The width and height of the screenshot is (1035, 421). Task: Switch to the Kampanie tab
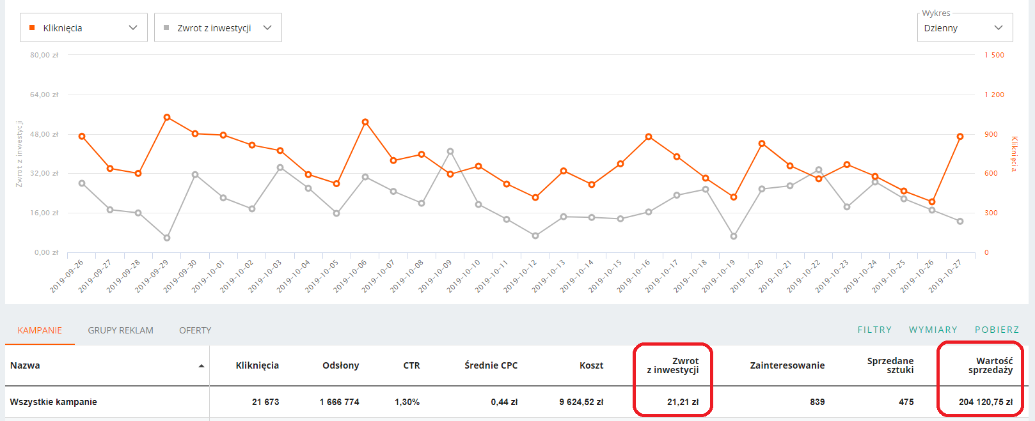[x=40, y=330]
